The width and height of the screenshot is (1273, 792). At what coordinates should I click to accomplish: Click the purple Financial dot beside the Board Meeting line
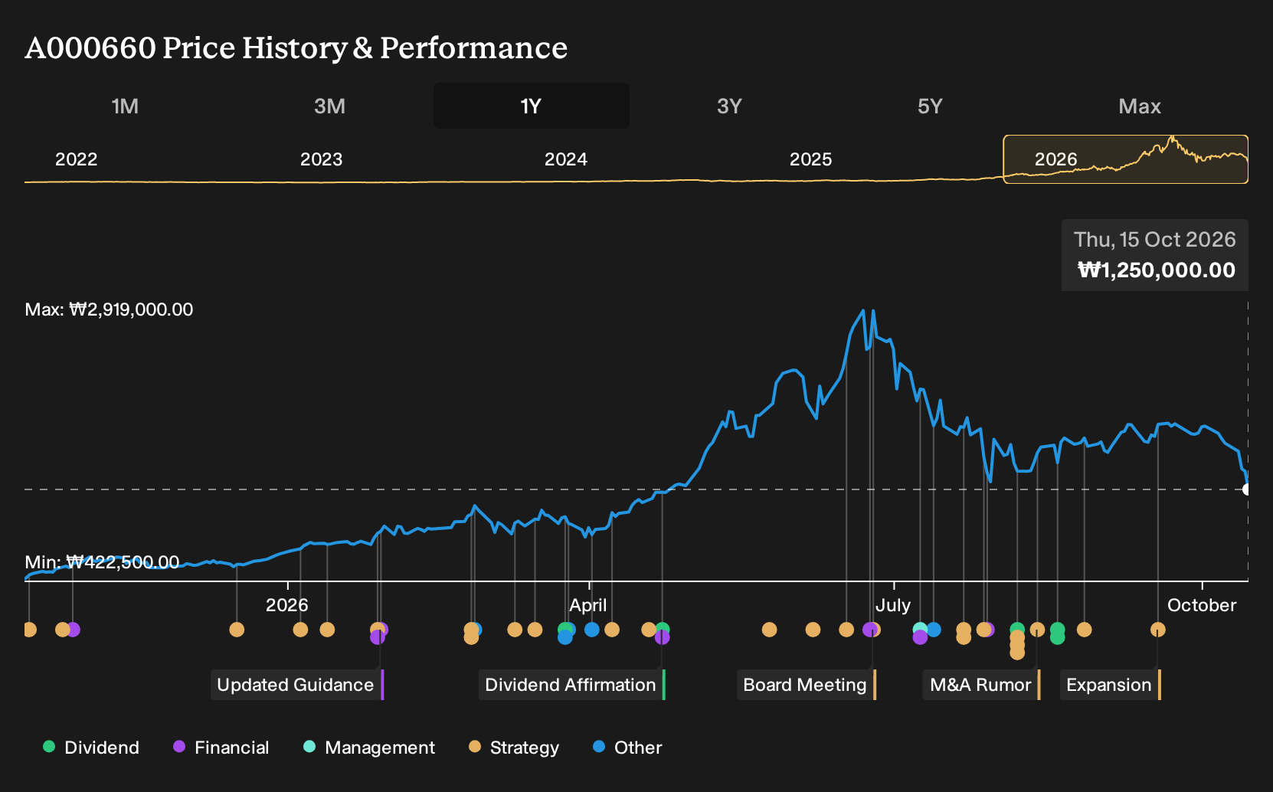click(869, 630)
